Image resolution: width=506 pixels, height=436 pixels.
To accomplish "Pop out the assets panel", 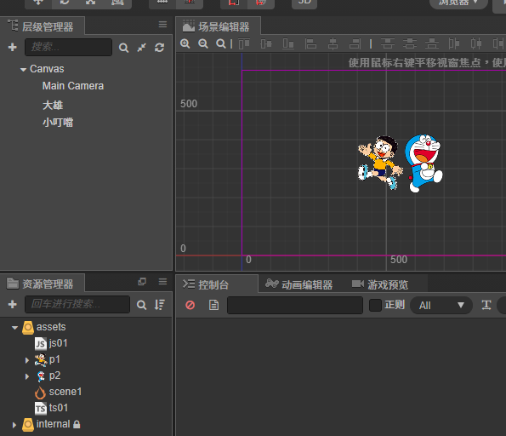I will (142, 282).
